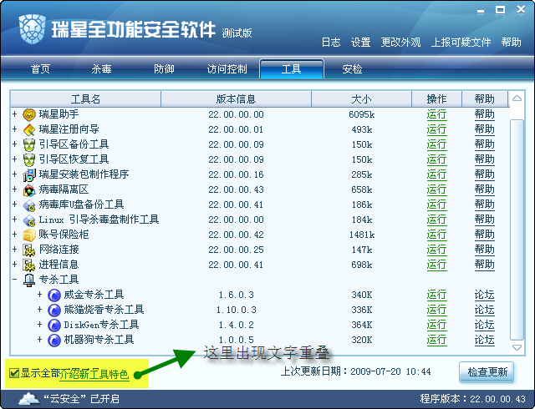Open the 设置 menu
Image resolution: width=535 pixels, height=409 pixels.
360,43
